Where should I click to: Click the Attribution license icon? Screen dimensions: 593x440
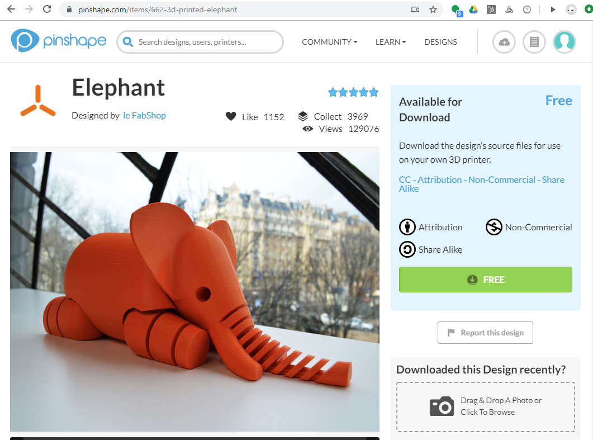pos(407,227)
